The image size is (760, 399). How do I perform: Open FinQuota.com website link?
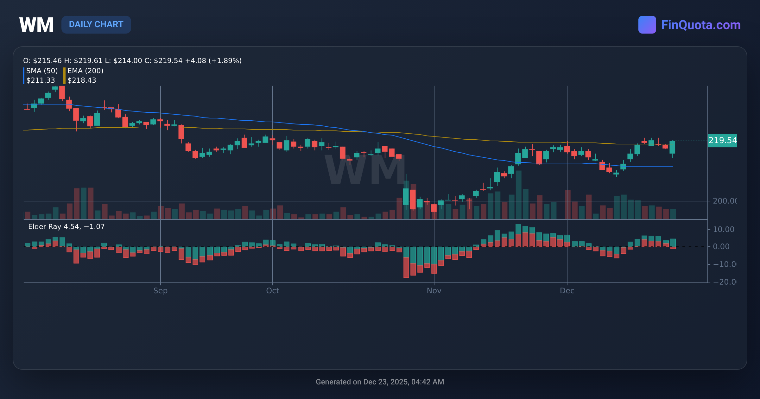[700, 24]
